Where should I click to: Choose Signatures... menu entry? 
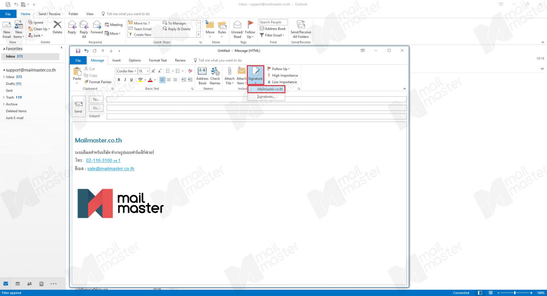pyautogui.click(x=266, y=97)
